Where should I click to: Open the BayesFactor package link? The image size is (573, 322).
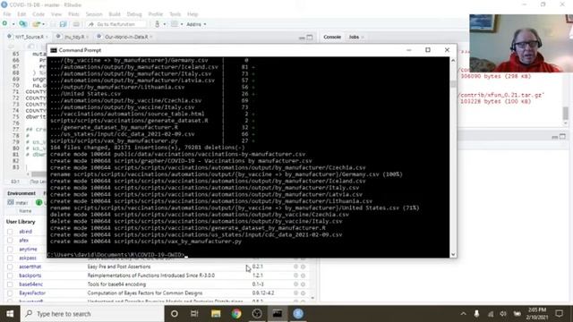(x=32, y=293)
